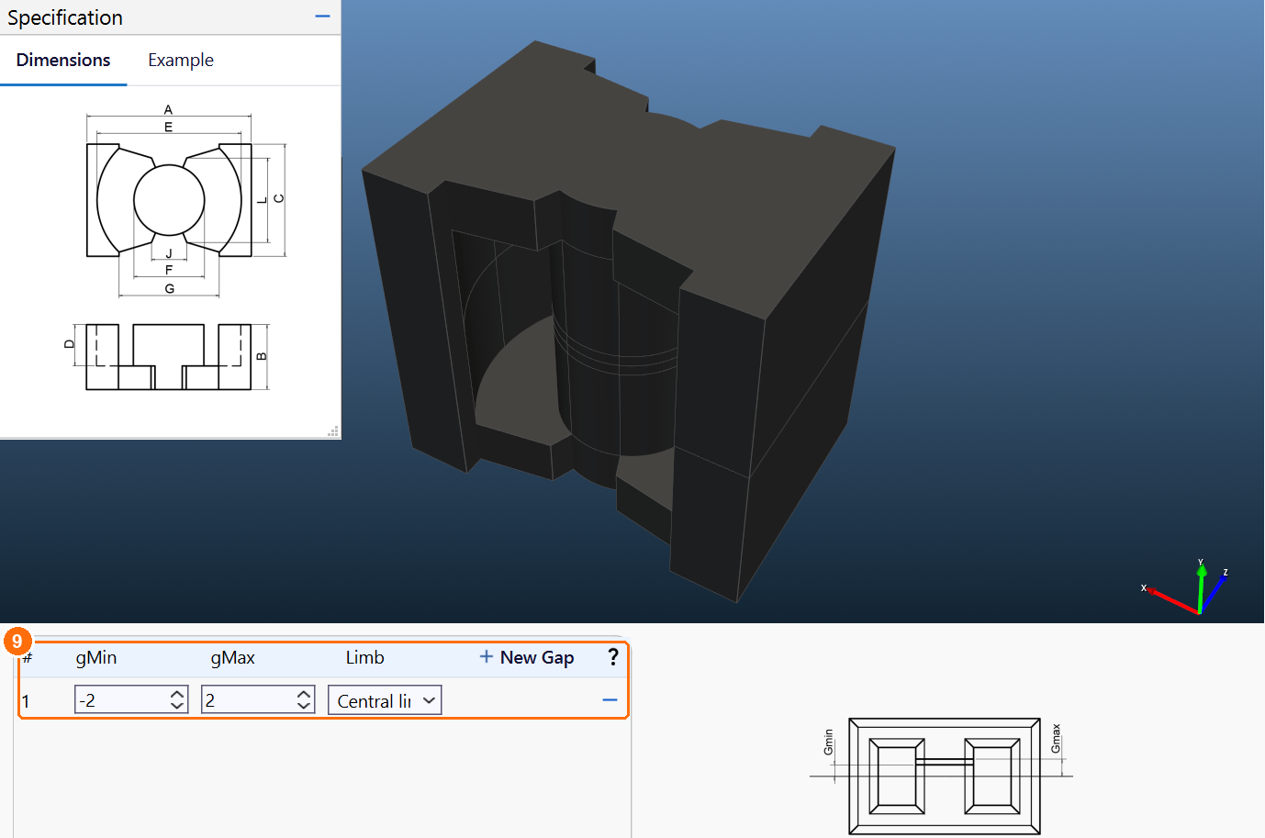Click the Specification panel resize grip
1265x838 pixels.
[x=333, y=431]
